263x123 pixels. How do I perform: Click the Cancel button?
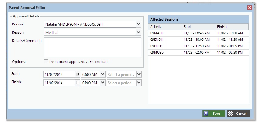point(239,114)
